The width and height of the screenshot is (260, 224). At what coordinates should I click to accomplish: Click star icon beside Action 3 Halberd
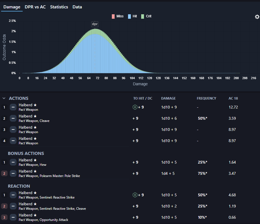click(x=35, y=127)
